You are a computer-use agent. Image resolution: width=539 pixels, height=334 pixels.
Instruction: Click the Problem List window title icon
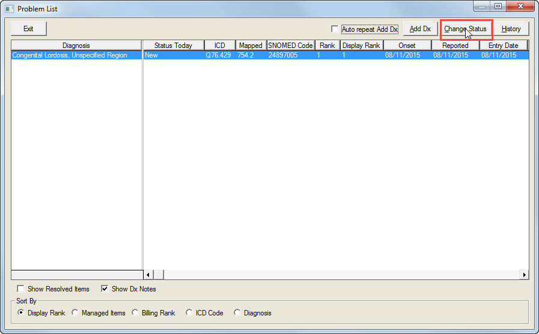click(9, 9)
